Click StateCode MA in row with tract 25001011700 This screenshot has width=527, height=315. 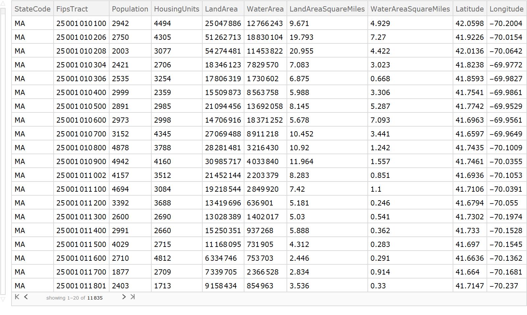[33, 272]
